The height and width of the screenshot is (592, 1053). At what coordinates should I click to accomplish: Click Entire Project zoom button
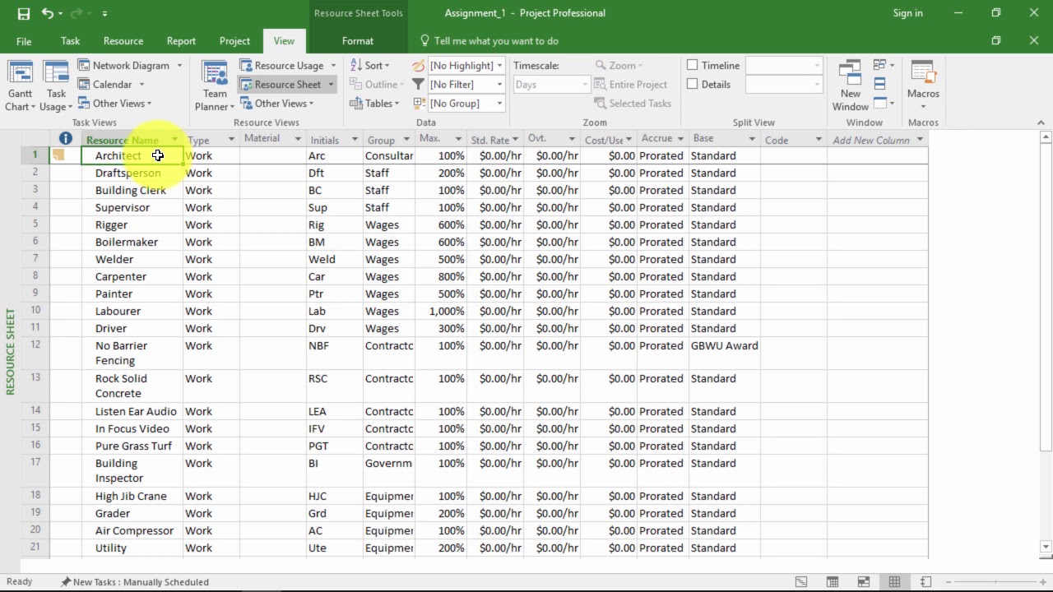(630, 84)
